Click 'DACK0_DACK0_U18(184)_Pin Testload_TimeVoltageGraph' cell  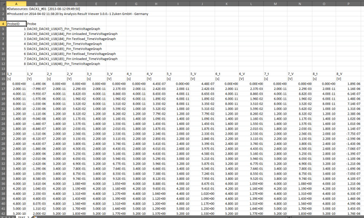71,39
